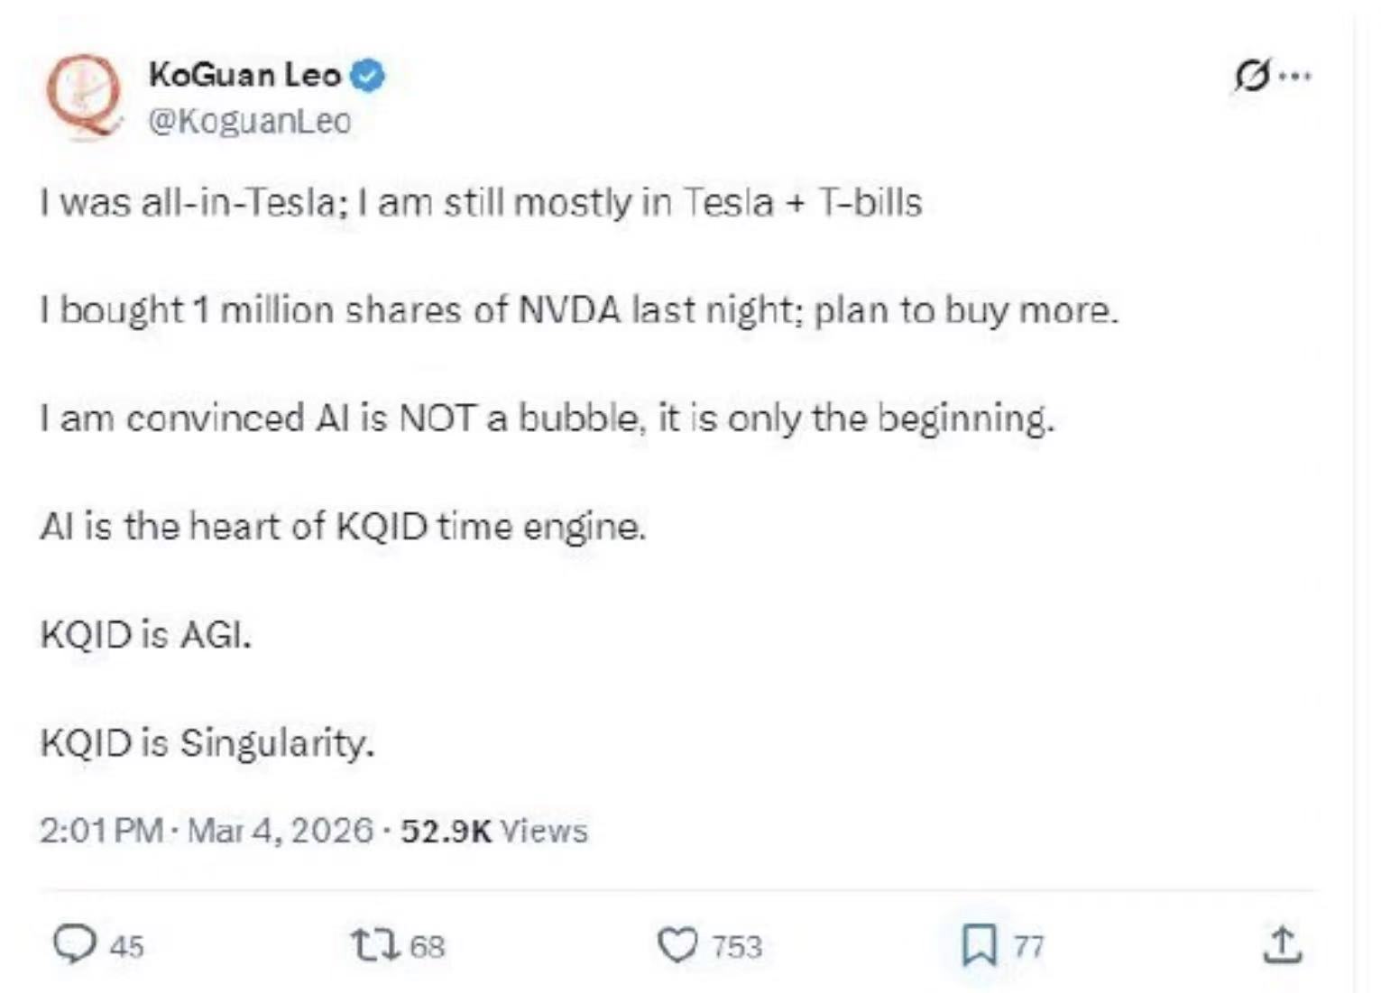Click the line about buying NVDA shares

(578, 310)
